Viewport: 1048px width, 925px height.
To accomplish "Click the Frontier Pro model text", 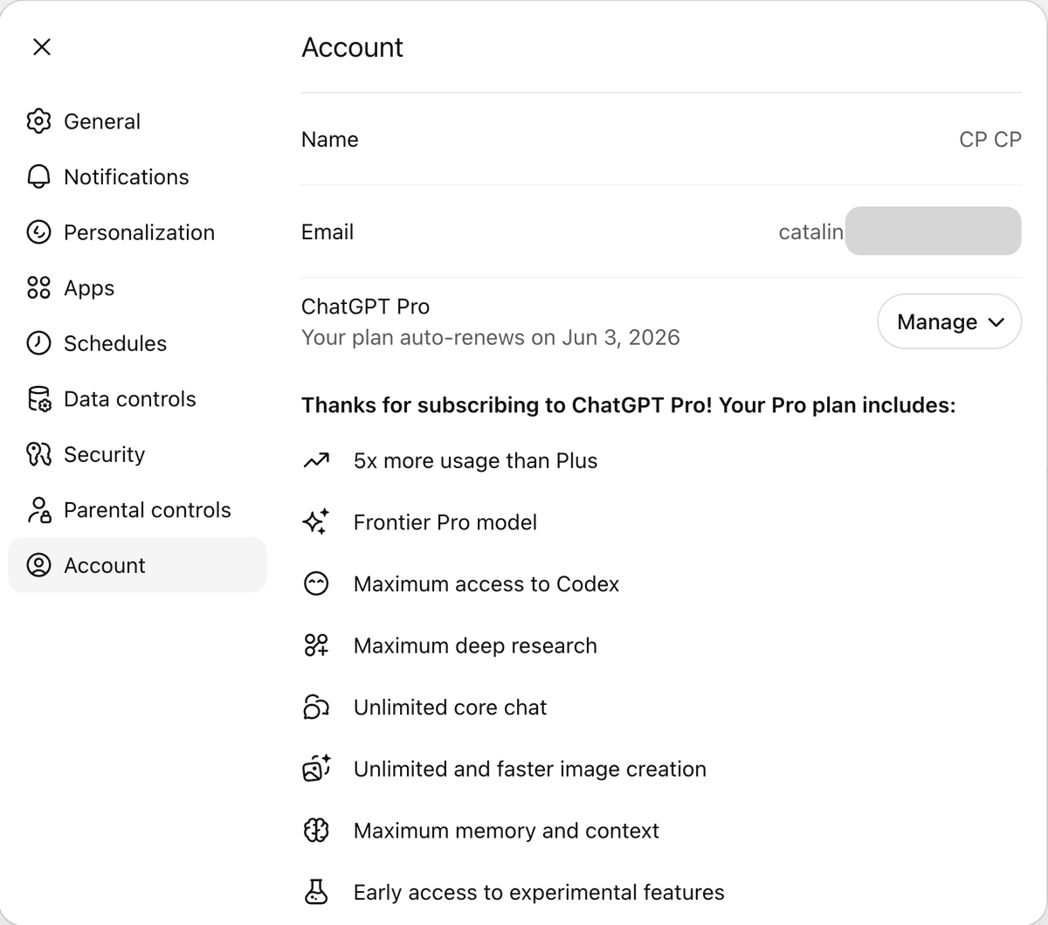I will [x=445, y=522].
